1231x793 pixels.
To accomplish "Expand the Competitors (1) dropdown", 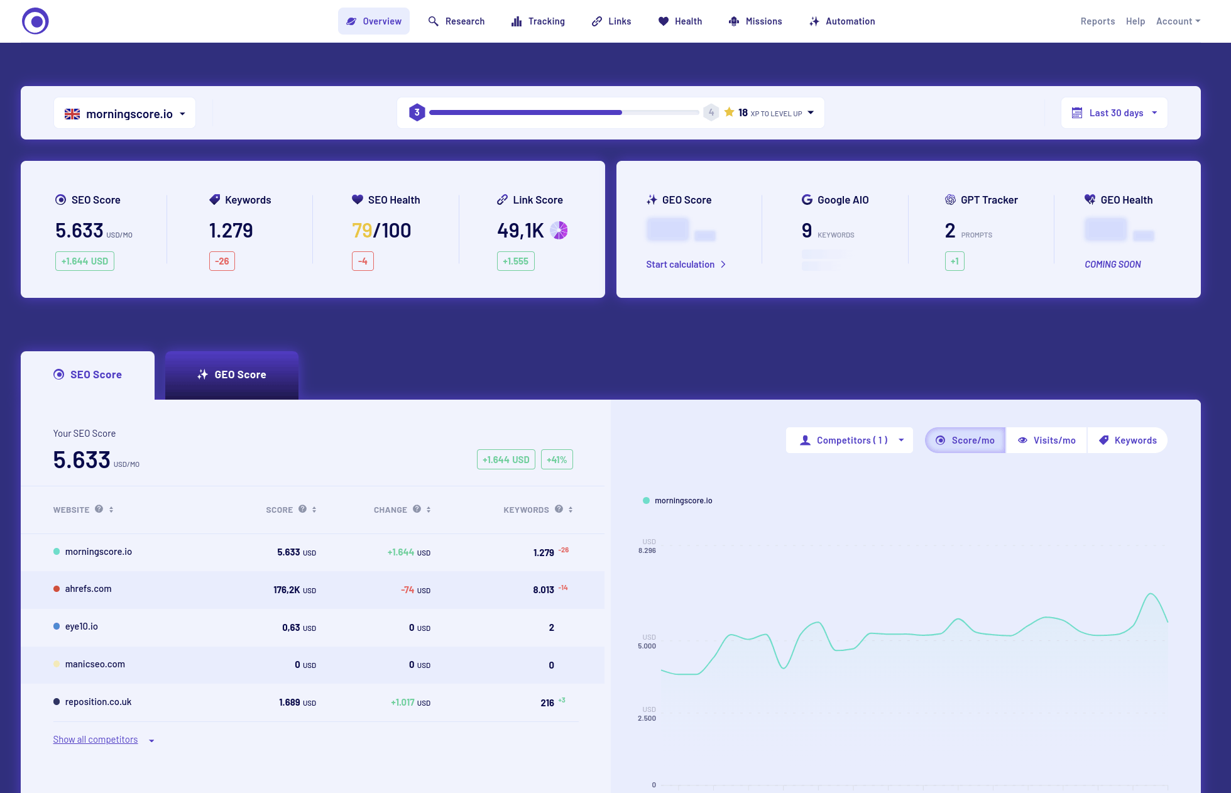I will [850, 440].
